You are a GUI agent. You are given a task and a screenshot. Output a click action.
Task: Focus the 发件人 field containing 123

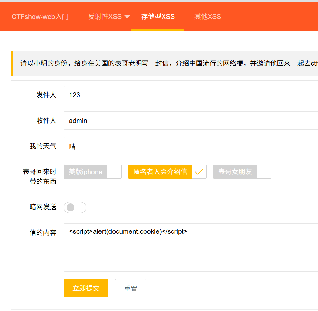pyautogui.click(x=190, y=95)
